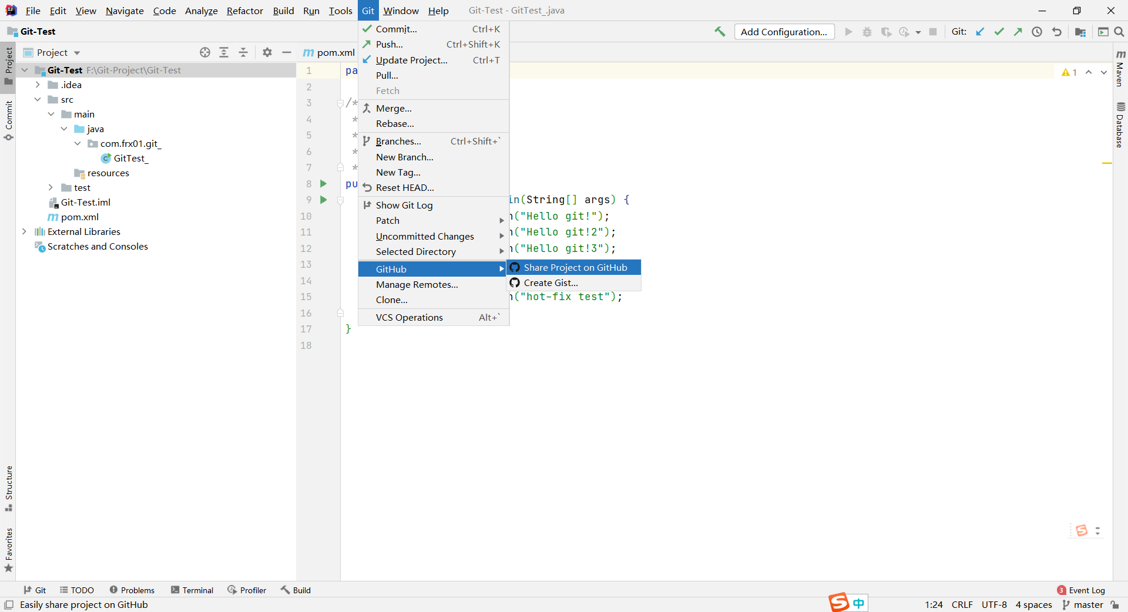1128x612 pixels.
Task: Open the Problems tool window
Action: click(132, 590)
